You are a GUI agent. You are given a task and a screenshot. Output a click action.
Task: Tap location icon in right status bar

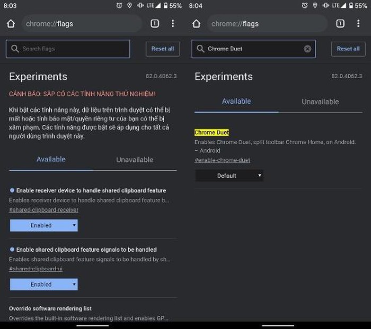click(x=315, y=5)
